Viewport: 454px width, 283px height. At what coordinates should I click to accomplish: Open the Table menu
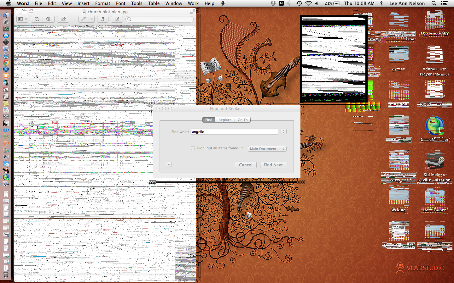click(154, 3)
